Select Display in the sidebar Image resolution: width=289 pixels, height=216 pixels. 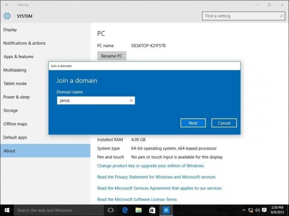point(10,30)
